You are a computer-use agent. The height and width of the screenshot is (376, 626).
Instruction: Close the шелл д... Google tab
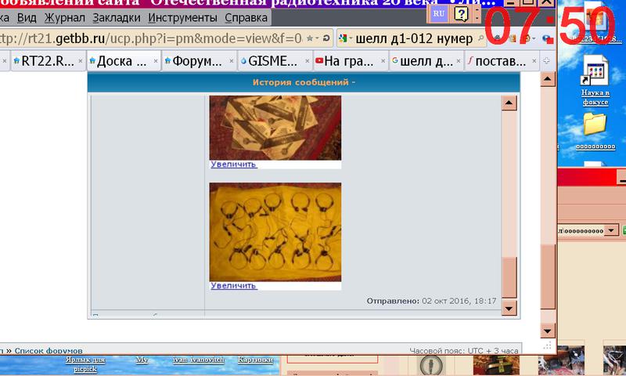tap(459, 61)
